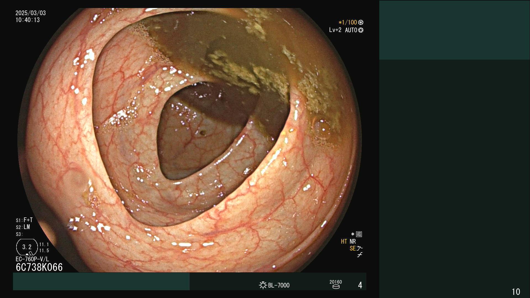Image resolution: width=530 pixels, height=298 pixels.
Task: Click the shutter speed aperture icon
Action: point(361,22)
